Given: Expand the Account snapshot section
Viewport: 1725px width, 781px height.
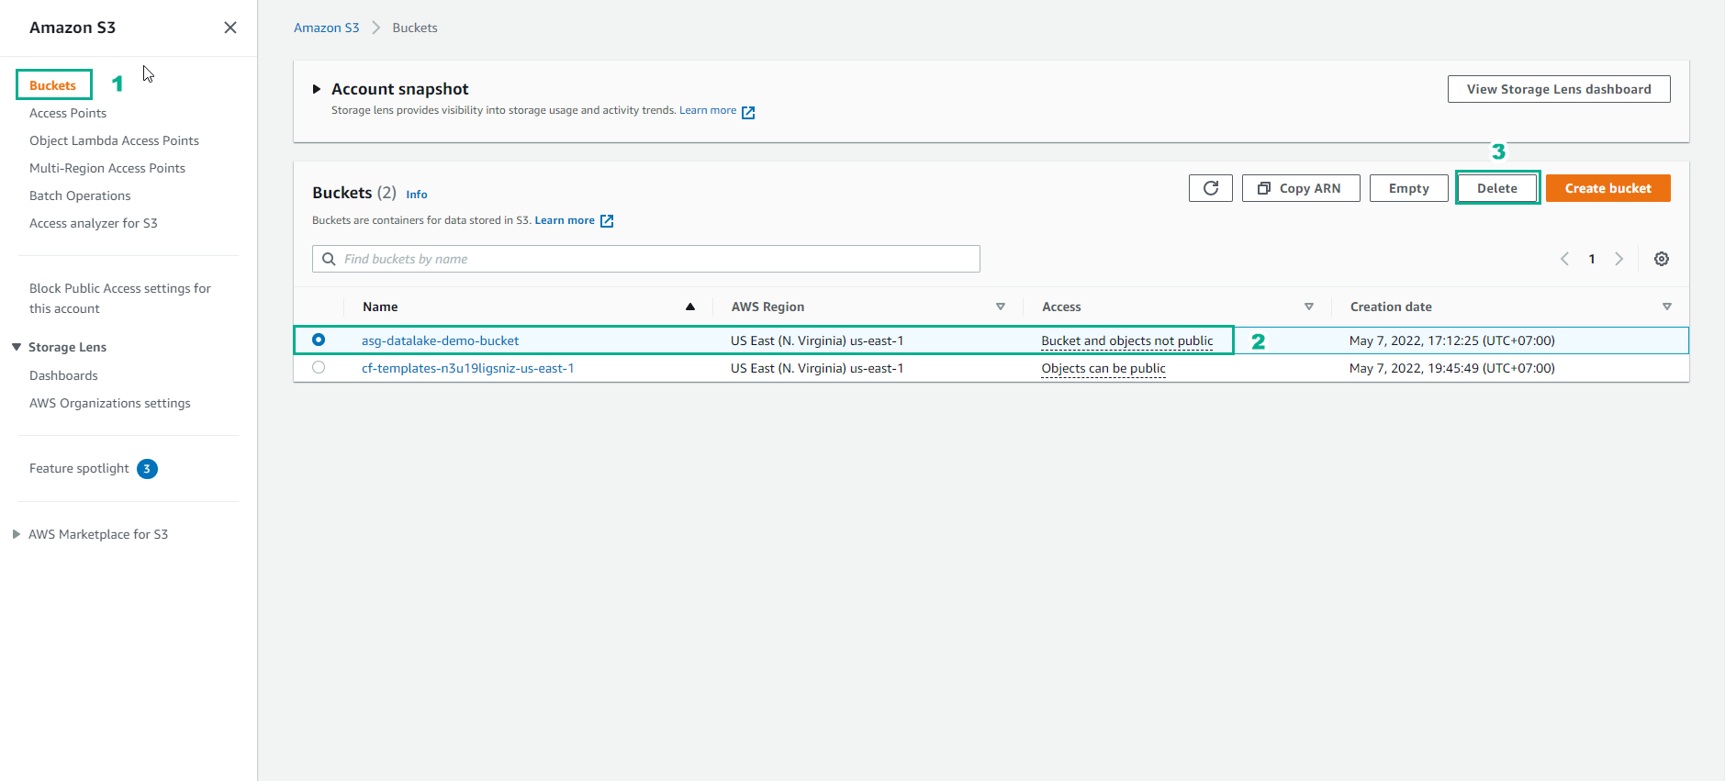Looking at the screenshot, I should pos(317,89).
